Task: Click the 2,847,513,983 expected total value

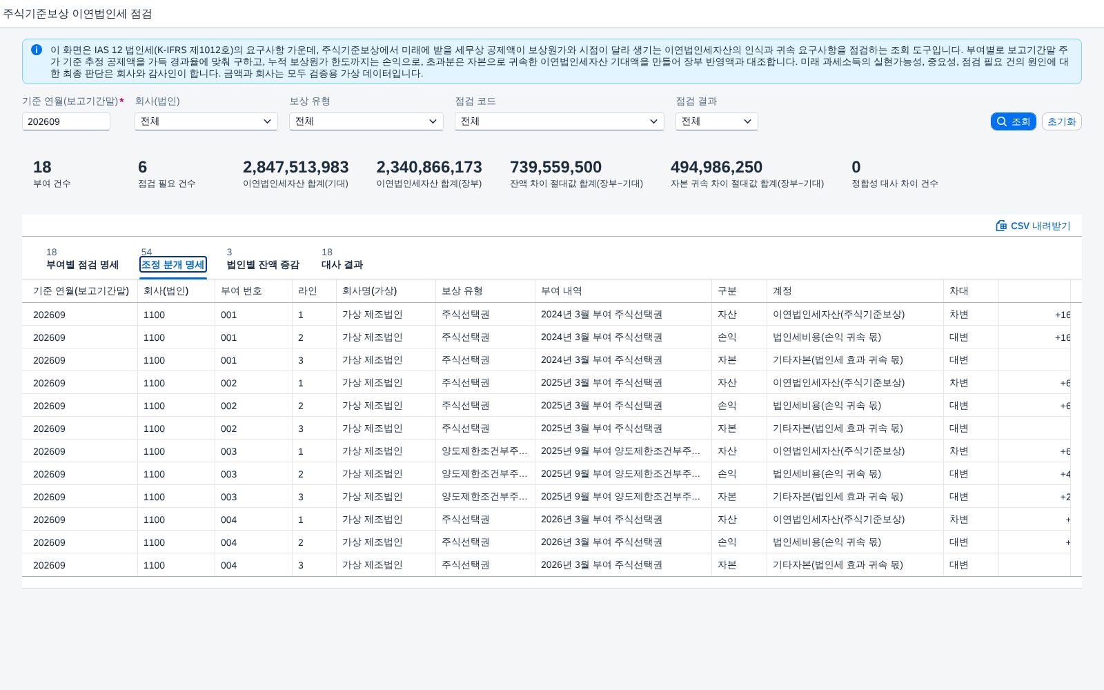Action: click(295, 167)
